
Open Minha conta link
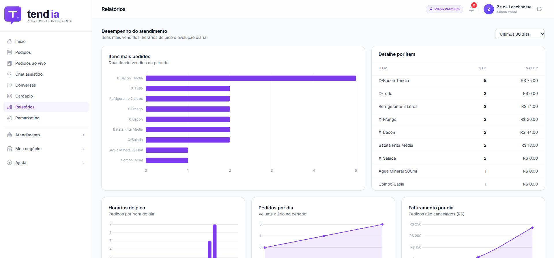point(507,12)
